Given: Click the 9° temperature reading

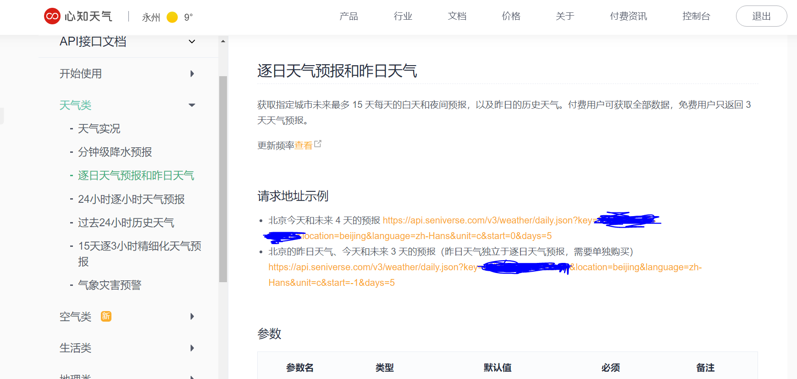Looking at the screenshot, I should point(188,17).
